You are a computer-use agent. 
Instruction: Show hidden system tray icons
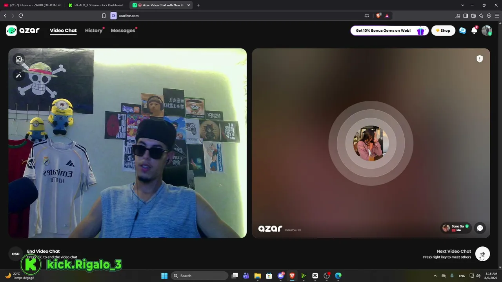click(x=435, y=276)
